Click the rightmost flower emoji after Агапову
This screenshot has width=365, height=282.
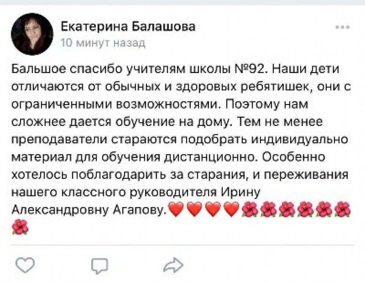click(343, 210)
